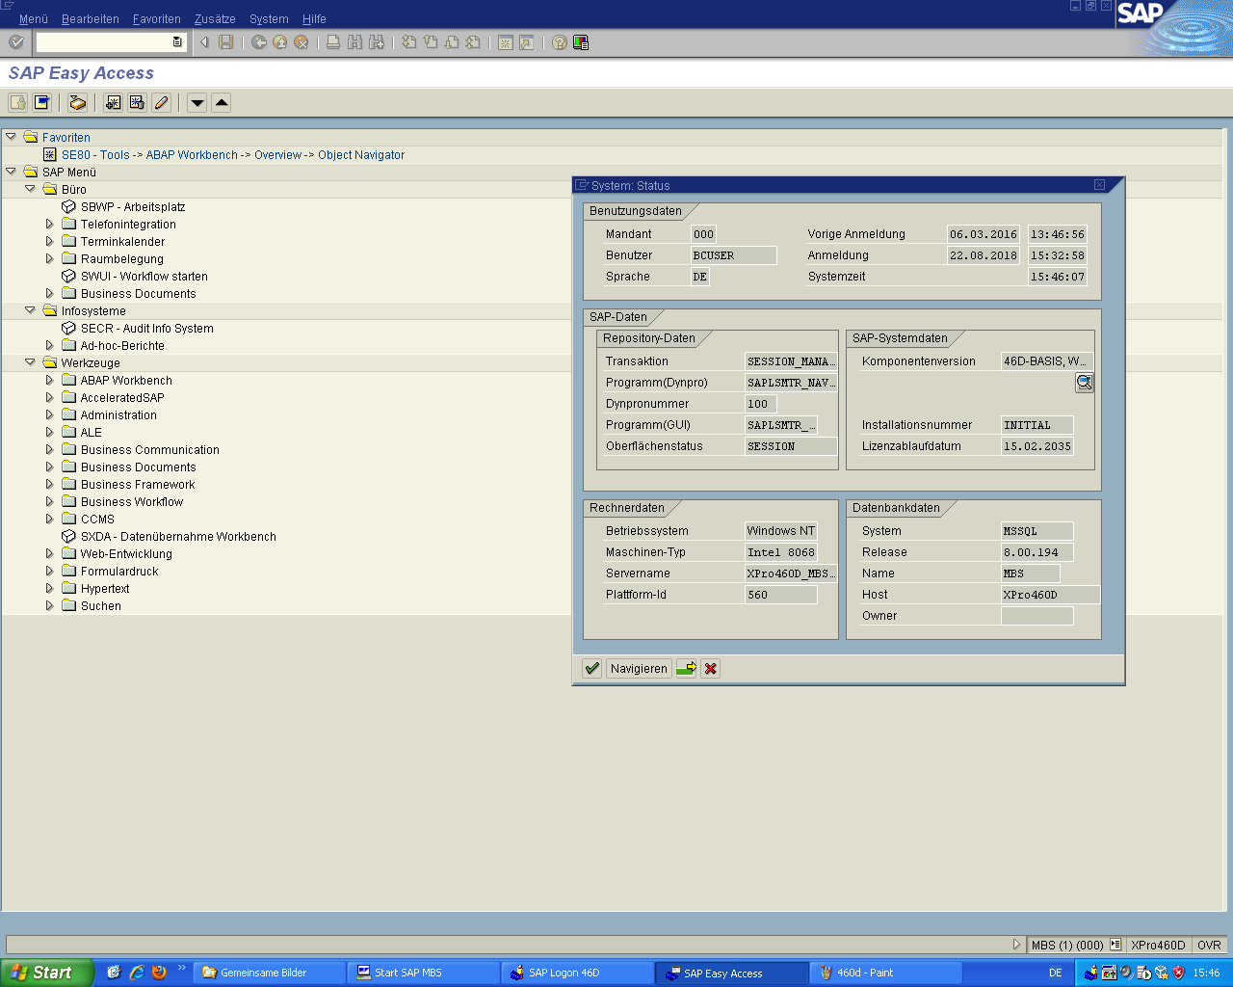This screenshot has height=987, width=1233.
Task: Click the User Menu icon
Action: point(18,102)
